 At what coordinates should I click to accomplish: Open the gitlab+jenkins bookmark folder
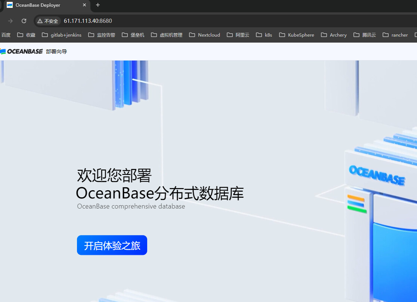[x=62, y=35]
